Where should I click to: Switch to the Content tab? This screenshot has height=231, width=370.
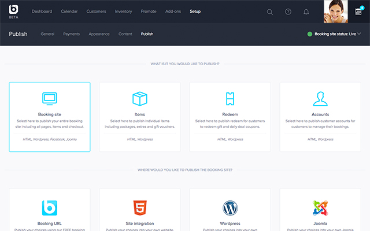coord(125,34)
